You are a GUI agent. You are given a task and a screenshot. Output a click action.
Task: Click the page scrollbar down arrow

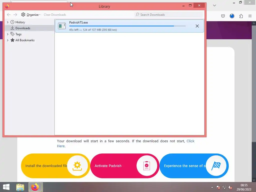tap(254, 180)
